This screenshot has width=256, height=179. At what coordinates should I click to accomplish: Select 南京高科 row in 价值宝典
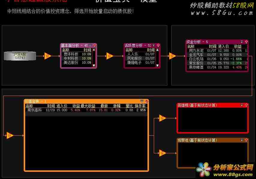[86, 110]
